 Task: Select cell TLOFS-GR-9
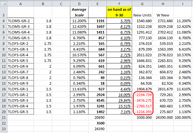click(20, 84)
